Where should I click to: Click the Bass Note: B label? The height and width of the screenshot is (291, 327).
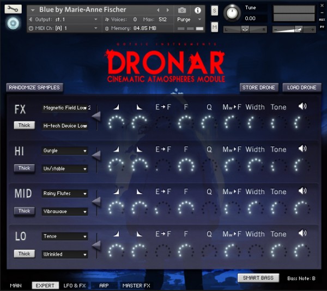[x=301, y=278]
